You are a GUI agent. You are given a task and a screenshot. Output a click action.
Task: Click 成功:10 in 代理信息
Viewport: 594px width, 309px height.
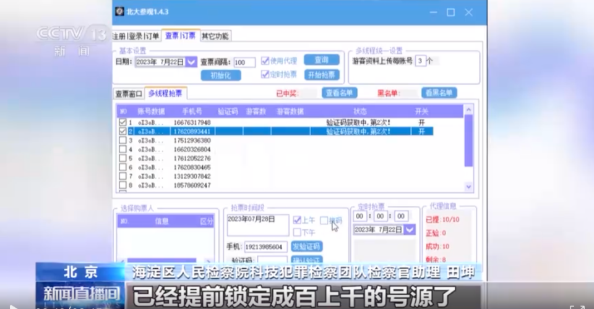[x=437, y=247]
